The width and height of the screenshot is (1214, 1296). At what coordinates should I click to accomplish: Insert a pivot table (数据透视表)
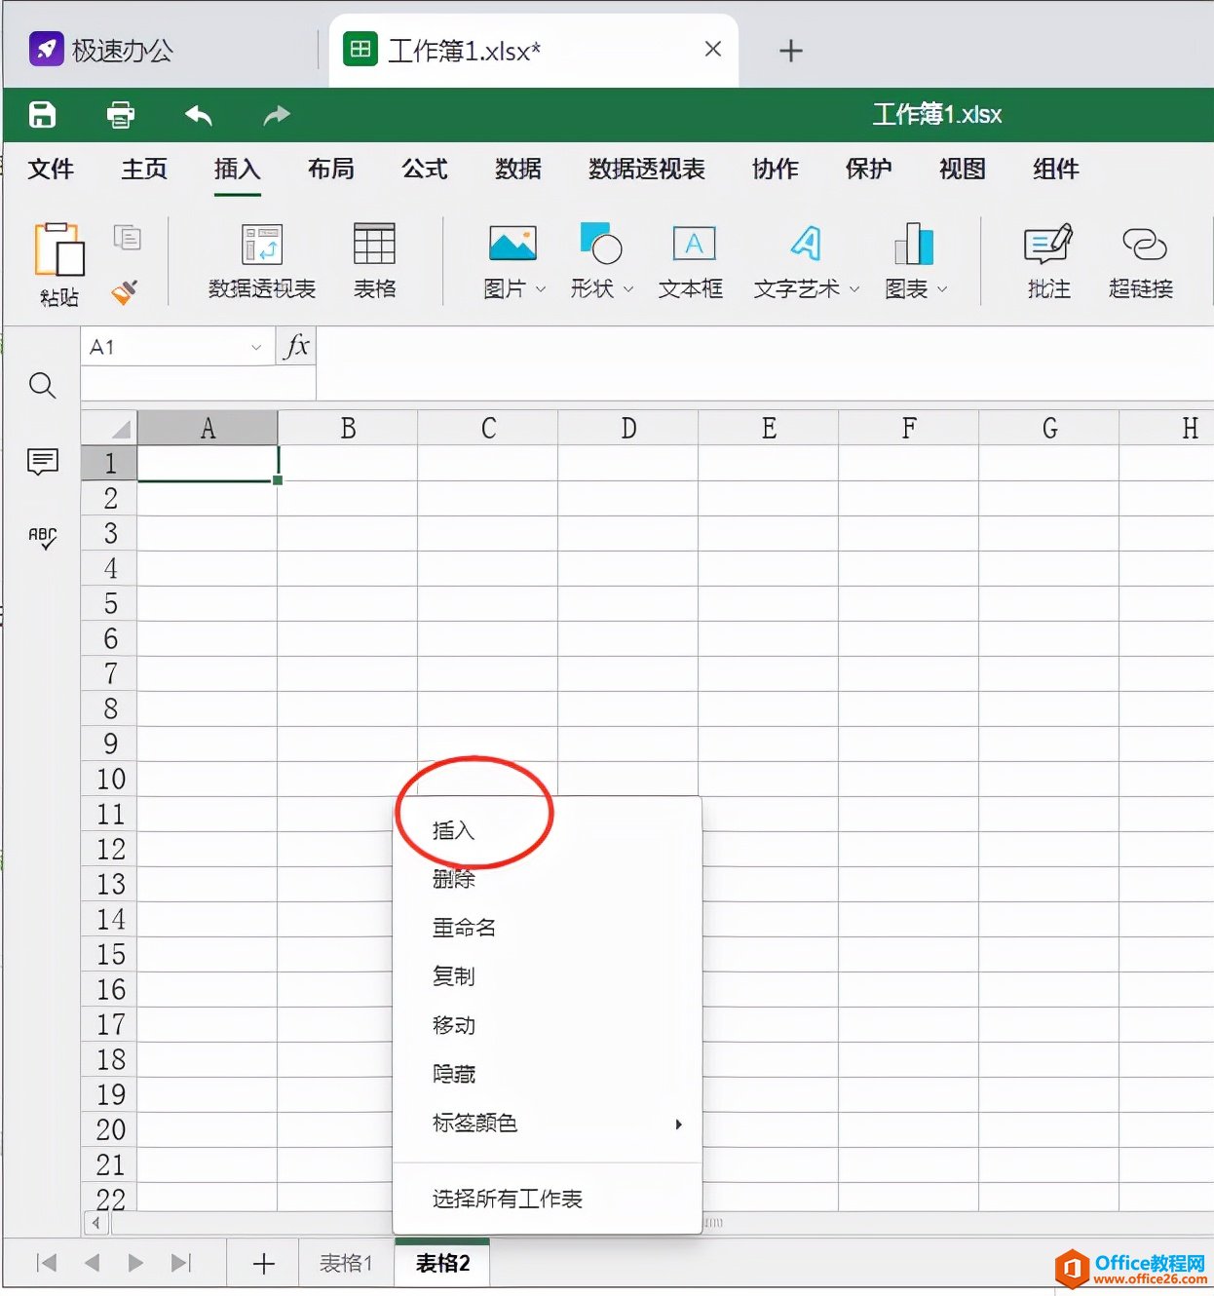point(261,260)
